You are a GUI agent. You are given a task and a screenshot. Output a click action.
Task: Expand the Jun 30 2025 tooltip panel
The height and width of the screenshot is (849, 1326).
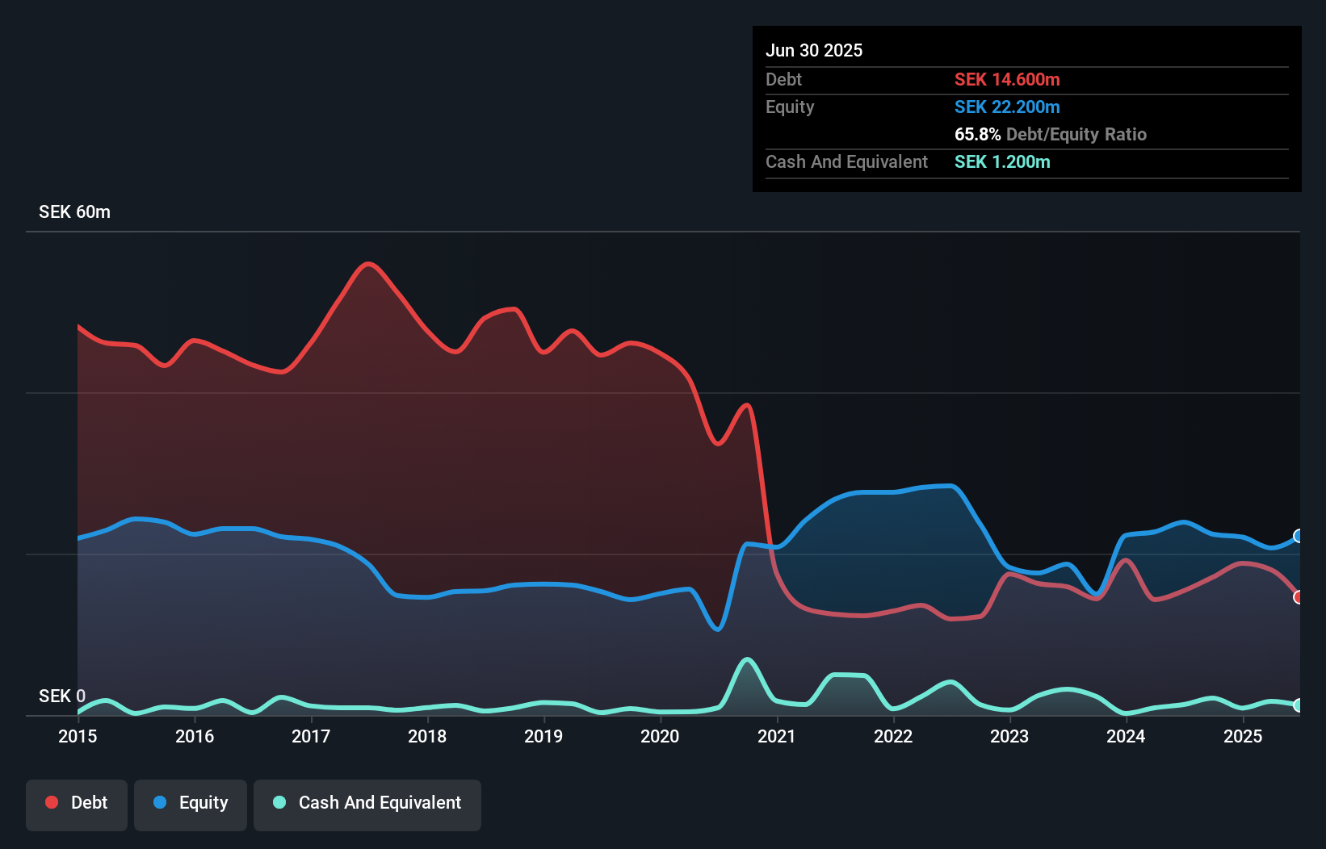click(814, 50)
